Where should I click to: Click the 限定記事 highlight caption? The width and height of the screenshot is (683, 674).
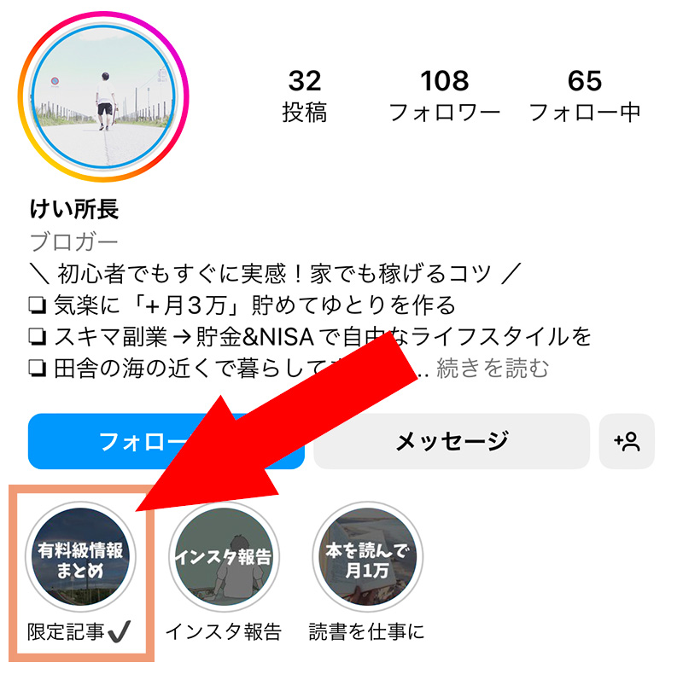pos(79,631)
